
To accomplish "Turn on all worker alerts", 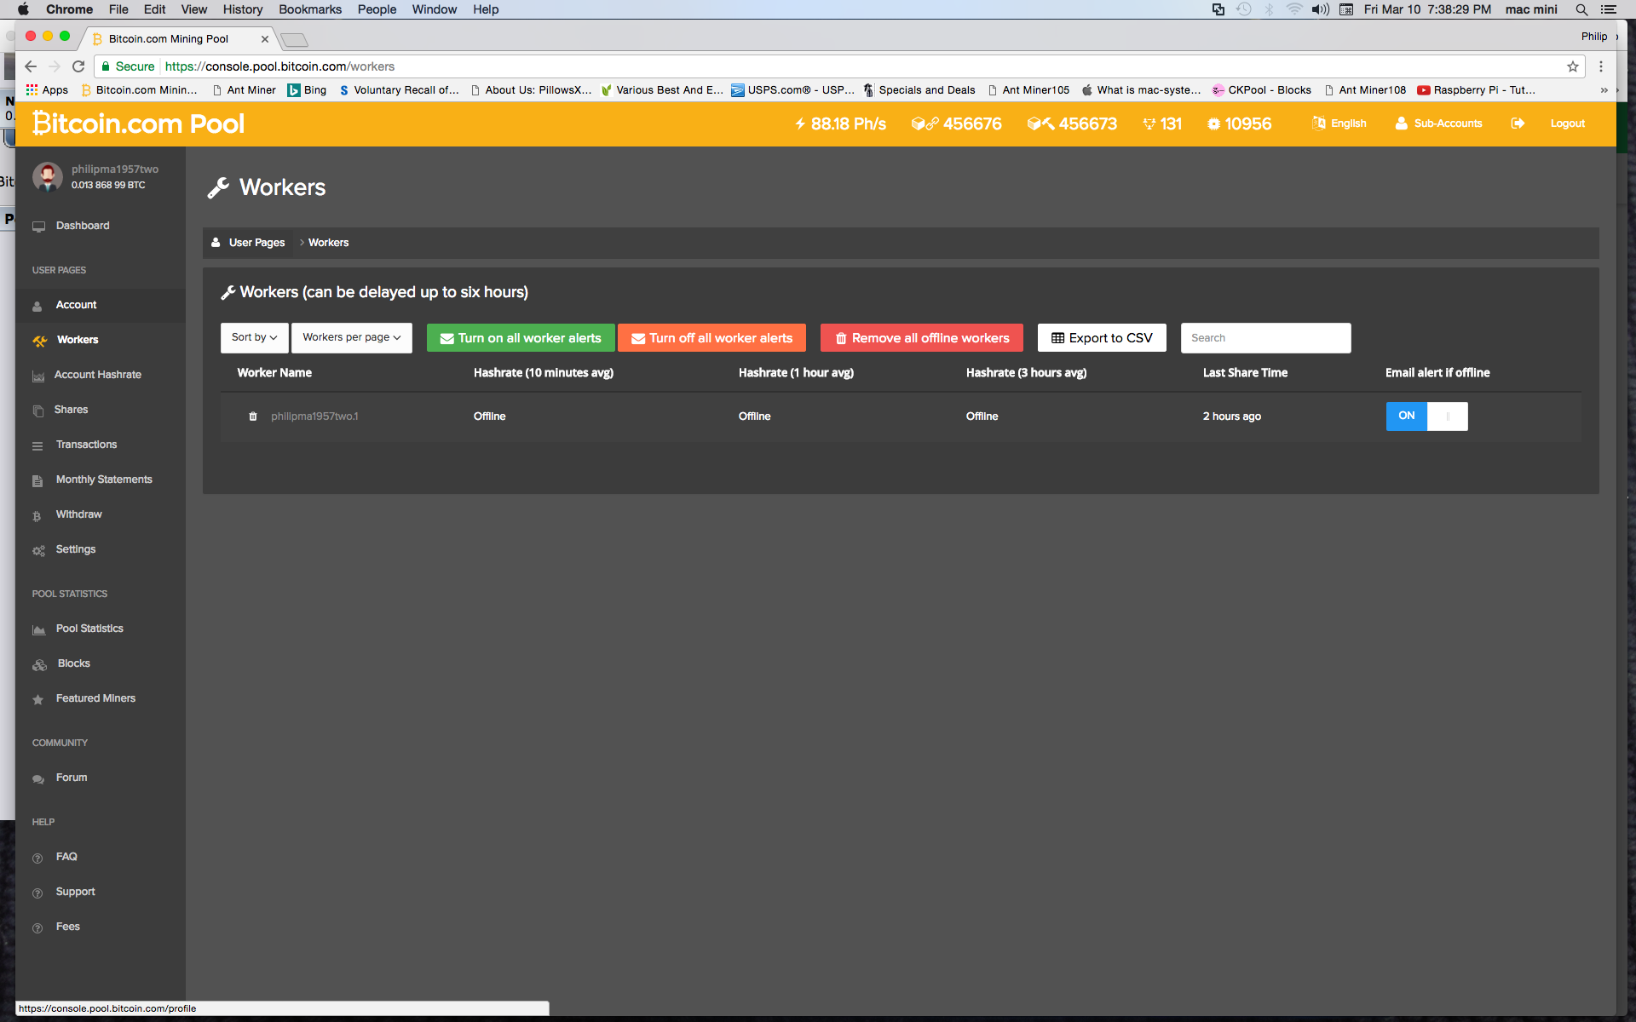I will pyautogui.click(x=521, y=338).
